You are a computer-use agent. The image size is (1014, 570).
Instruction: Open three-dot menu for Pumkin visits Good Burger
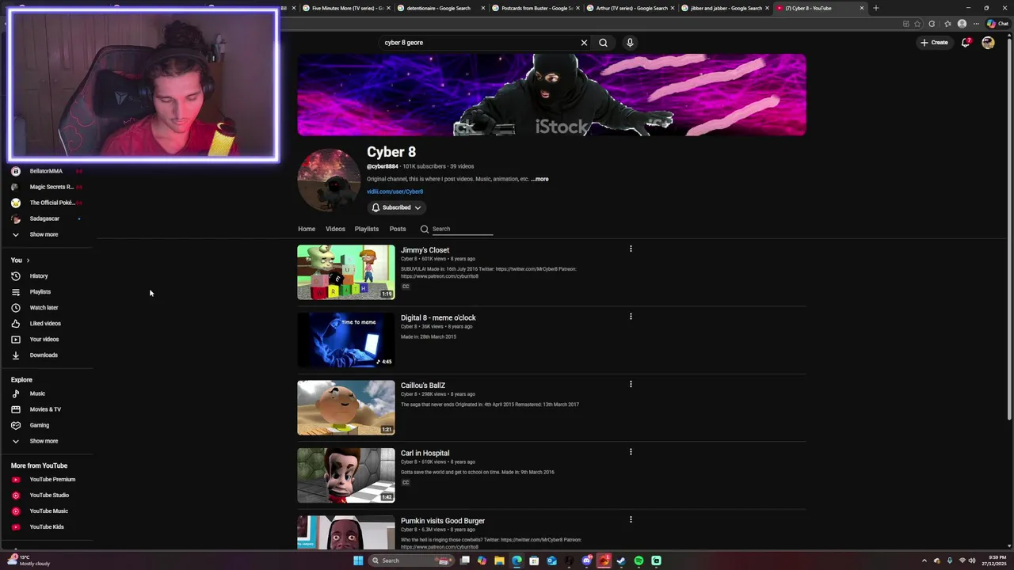631,520
